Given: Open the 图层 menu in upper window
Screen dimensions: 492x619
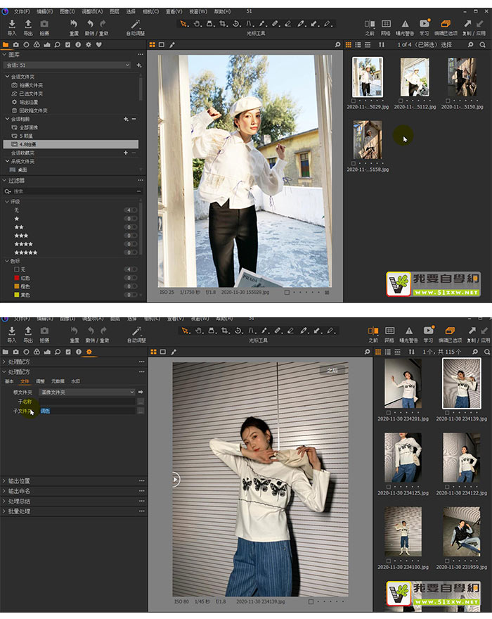Looking at the screenshot, I should tap(115, 11).
